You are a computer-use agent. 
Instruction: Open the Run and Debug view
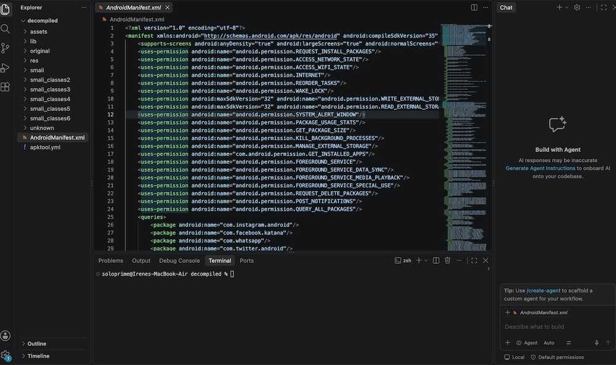[5, 68]
